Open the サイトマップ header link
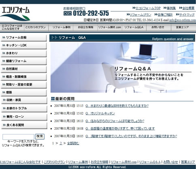The height and width of the screenshot is (169, 196). (x=187, y=15)
